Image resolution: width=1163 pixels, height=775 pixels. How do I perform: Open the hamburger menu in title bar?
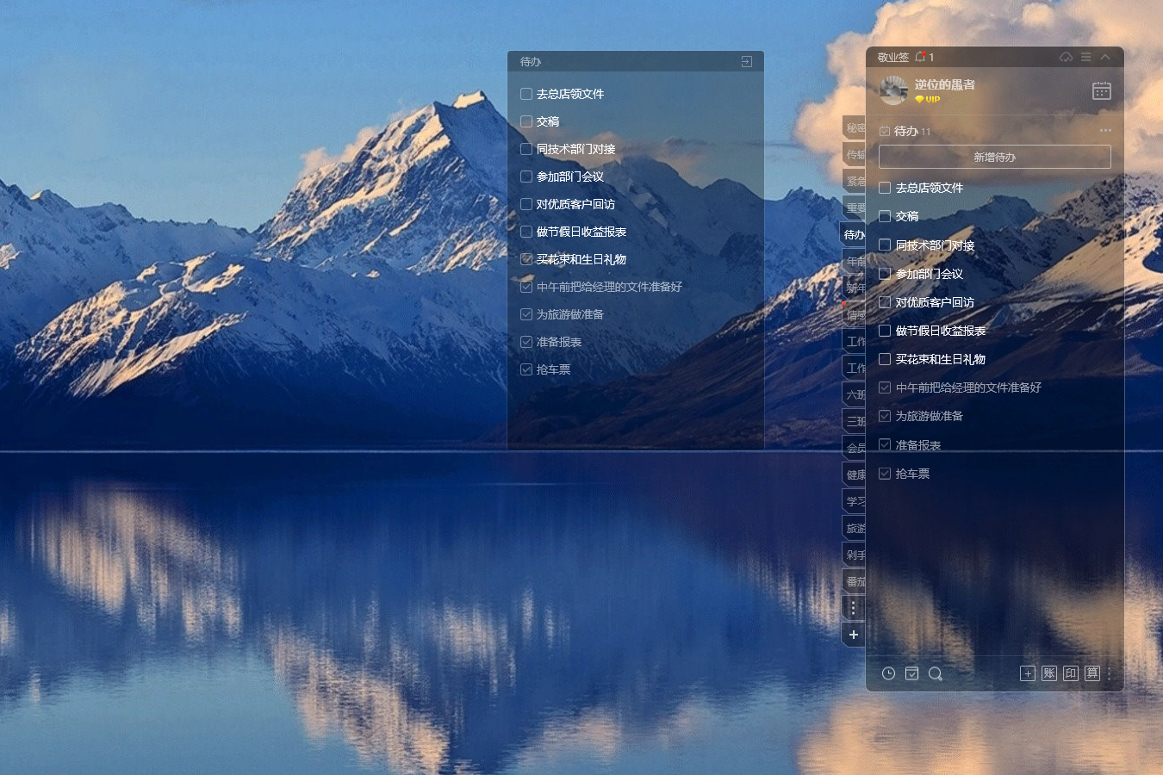click(1085, 57)
